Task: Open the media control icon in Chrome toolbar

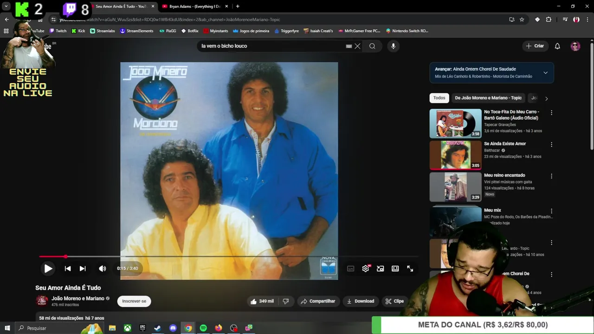Action: [565, 19]
